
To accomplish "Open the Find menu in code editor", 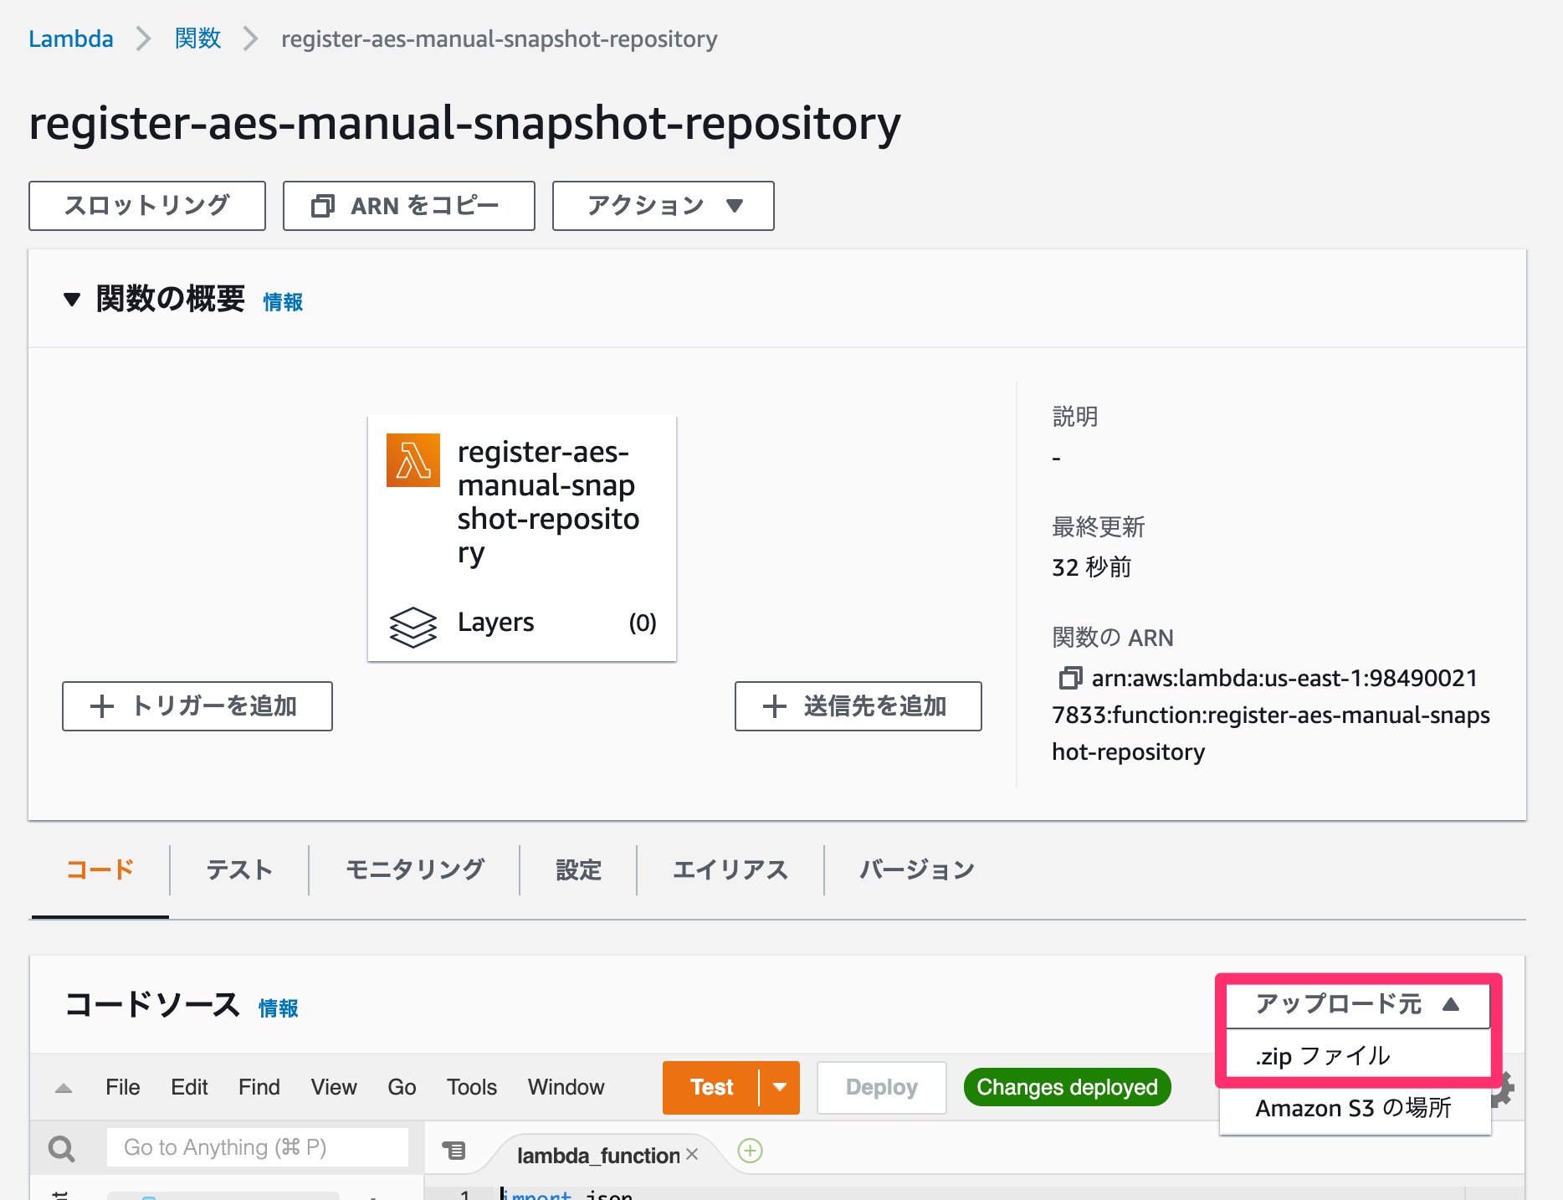I will [x=259, y=1087].
